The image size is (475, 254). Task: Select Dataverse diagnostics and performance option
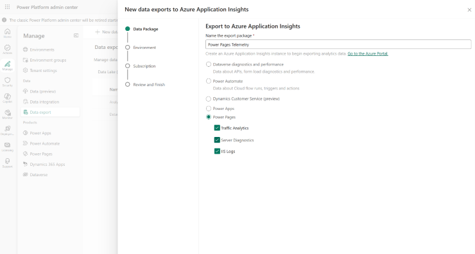(209, 64)
